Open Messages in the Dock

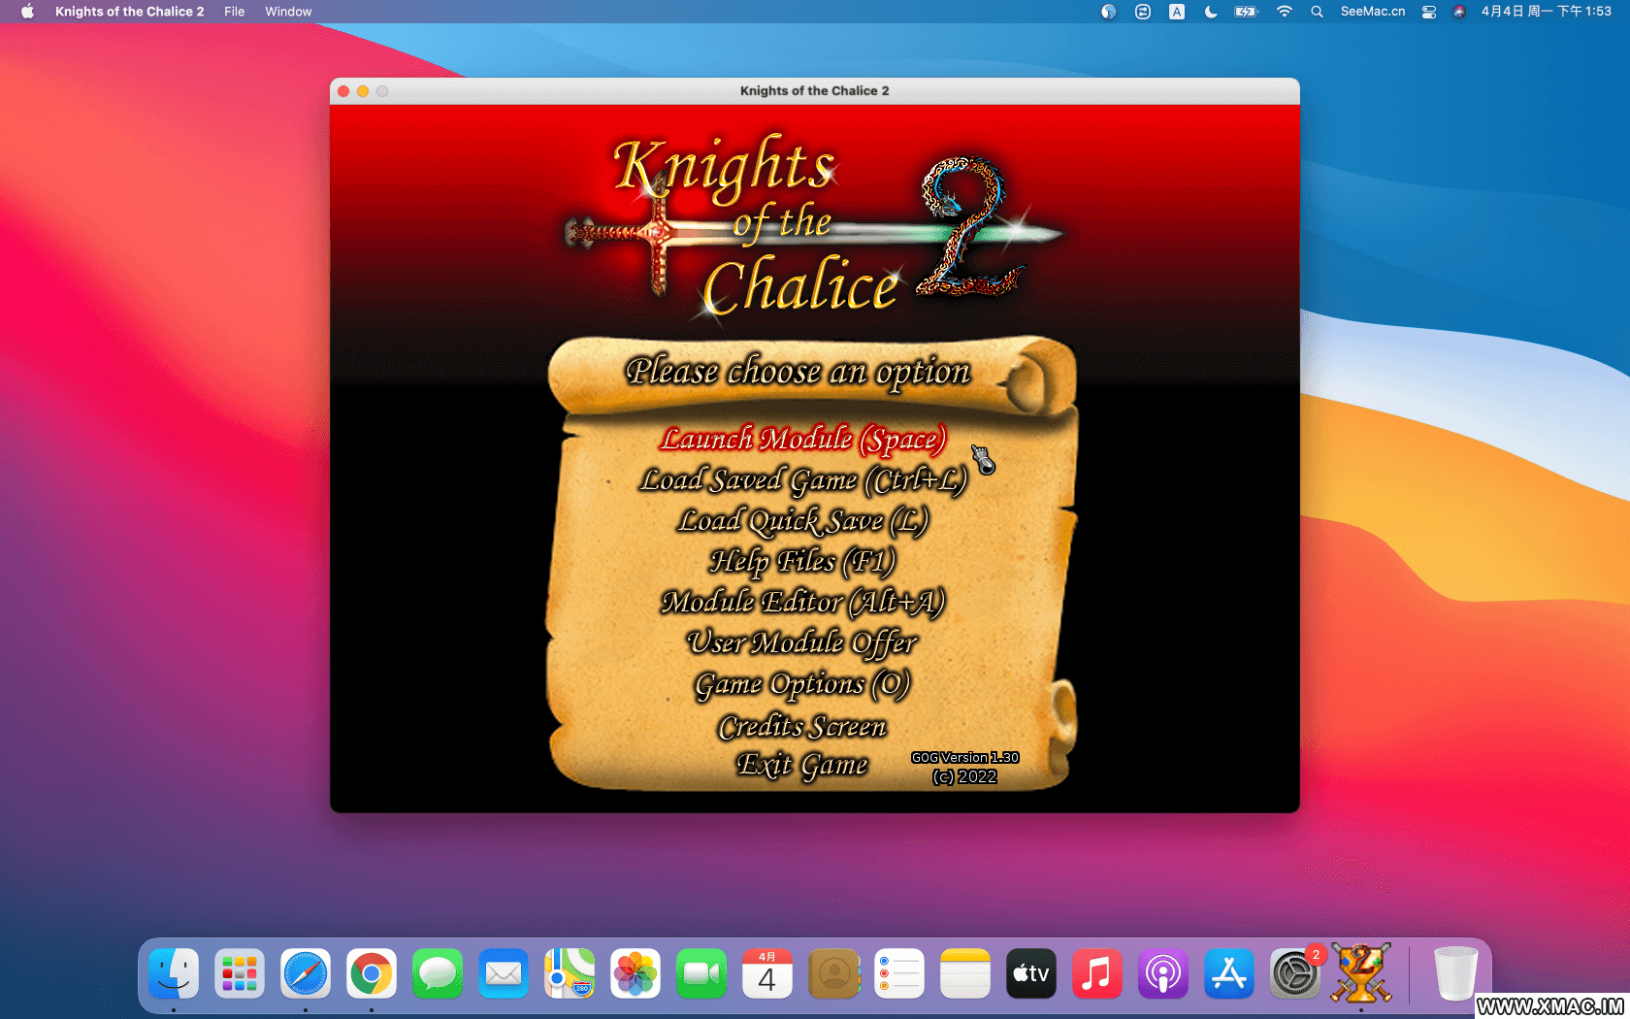coord(438,973)
